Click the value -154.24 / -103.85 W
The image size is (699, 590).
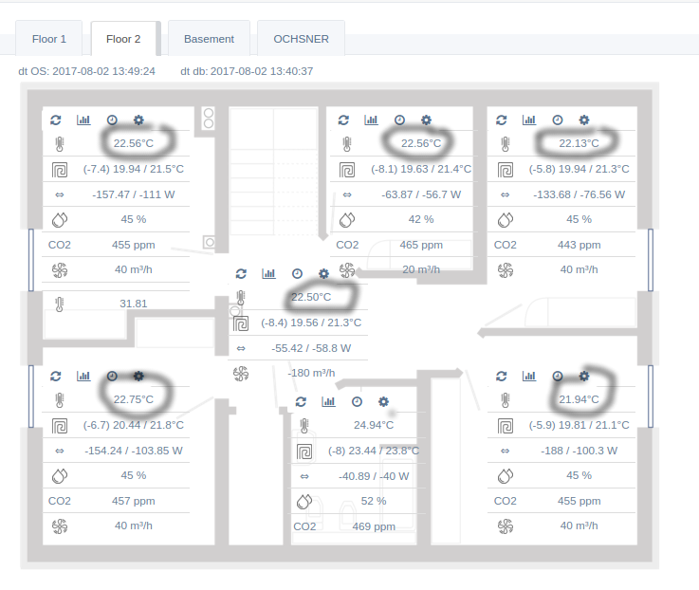click(x=134, y=451)
